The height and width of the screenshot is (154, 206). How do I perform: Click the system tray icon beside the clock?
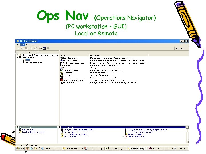175,149
